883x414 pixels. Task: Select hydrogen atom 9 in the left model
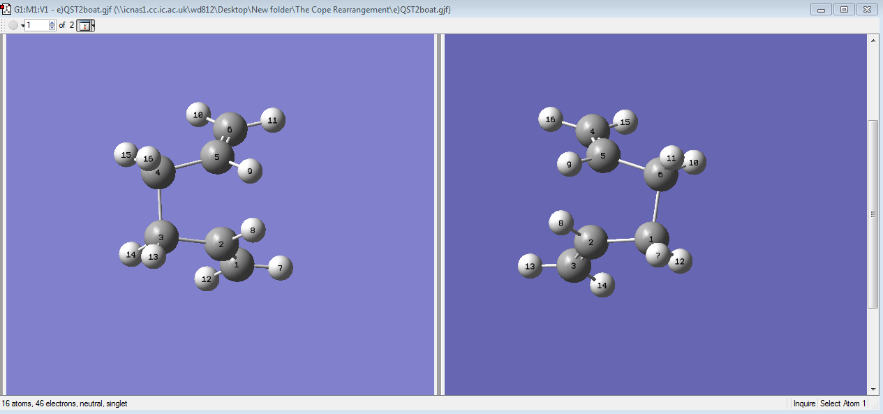pyautogui.click(x=250, y=170)
